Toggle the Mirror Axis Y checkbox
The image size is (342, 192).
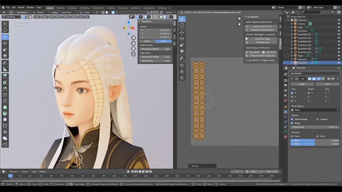(292, 97)
